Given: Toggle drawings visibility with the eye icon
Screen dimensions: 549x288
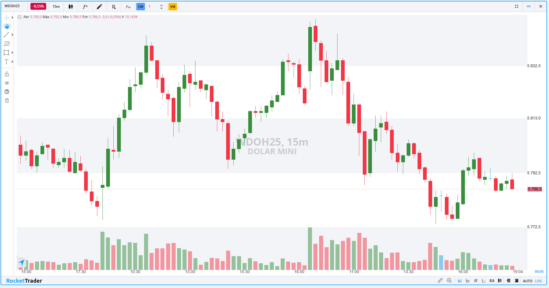Looking at the screenshot, I should coord(7,83).
